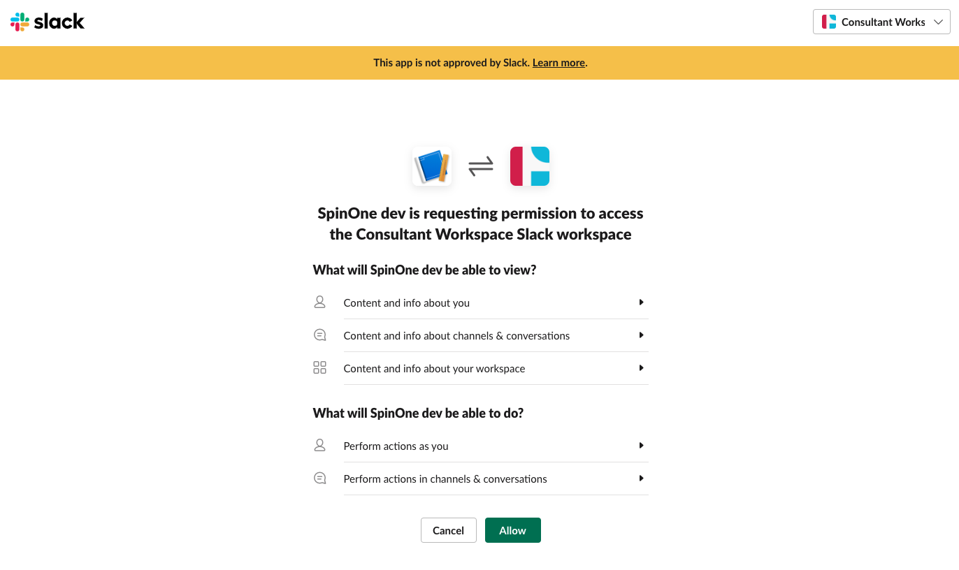Screen dimensions: 959x570
Task: Click the Slack logo in header
Action: click(48, 22)
